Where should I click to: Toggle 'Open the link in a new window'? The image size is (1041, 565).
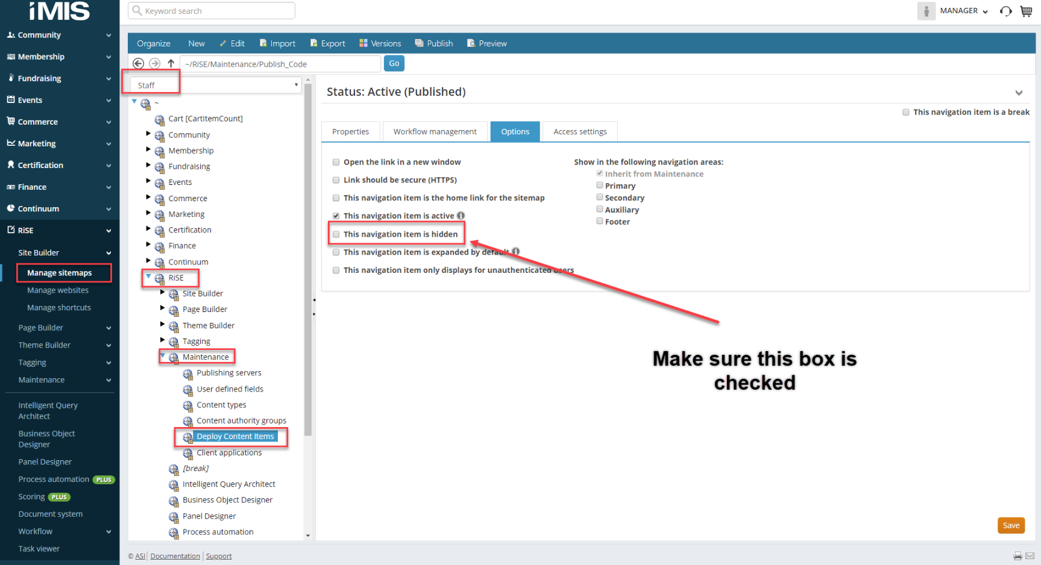tap(336, 162)
